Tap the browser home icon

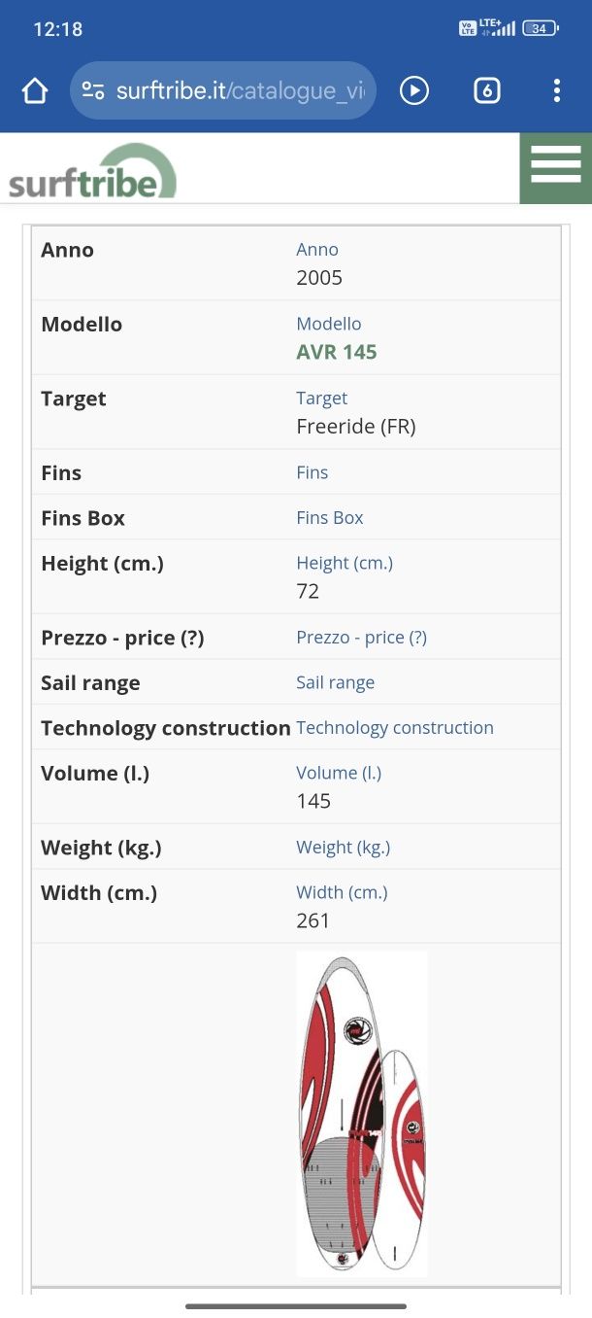pyautogui.click(x=35, y=91)
